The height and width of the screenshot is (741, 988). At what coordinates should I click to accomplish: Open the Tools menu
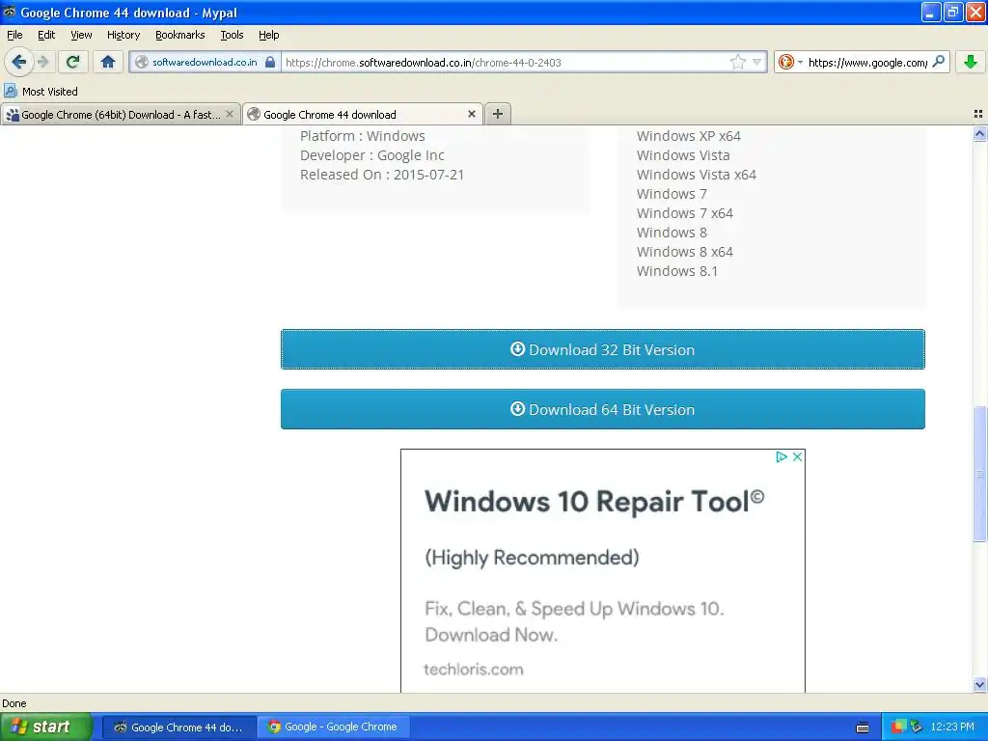tap(232, 35)
